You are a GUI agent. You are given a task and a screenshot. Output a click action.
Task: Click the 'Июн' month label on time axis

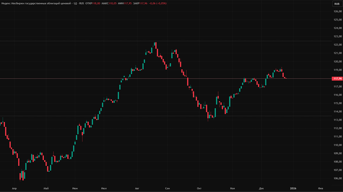point(75,188)
